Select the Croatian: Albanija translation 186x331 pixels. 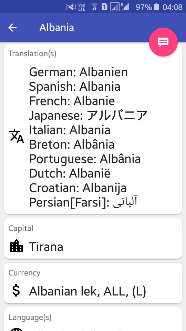click(x=77, y=188)
